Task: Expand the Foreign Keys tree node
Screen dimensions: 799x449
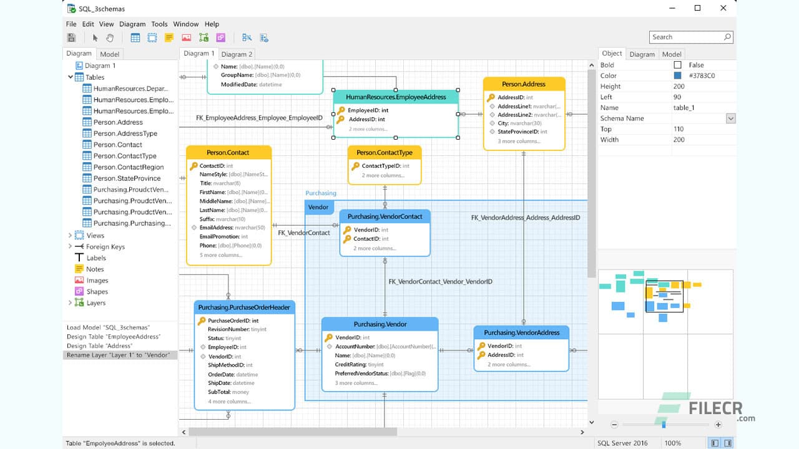Action: coord(70,246)
